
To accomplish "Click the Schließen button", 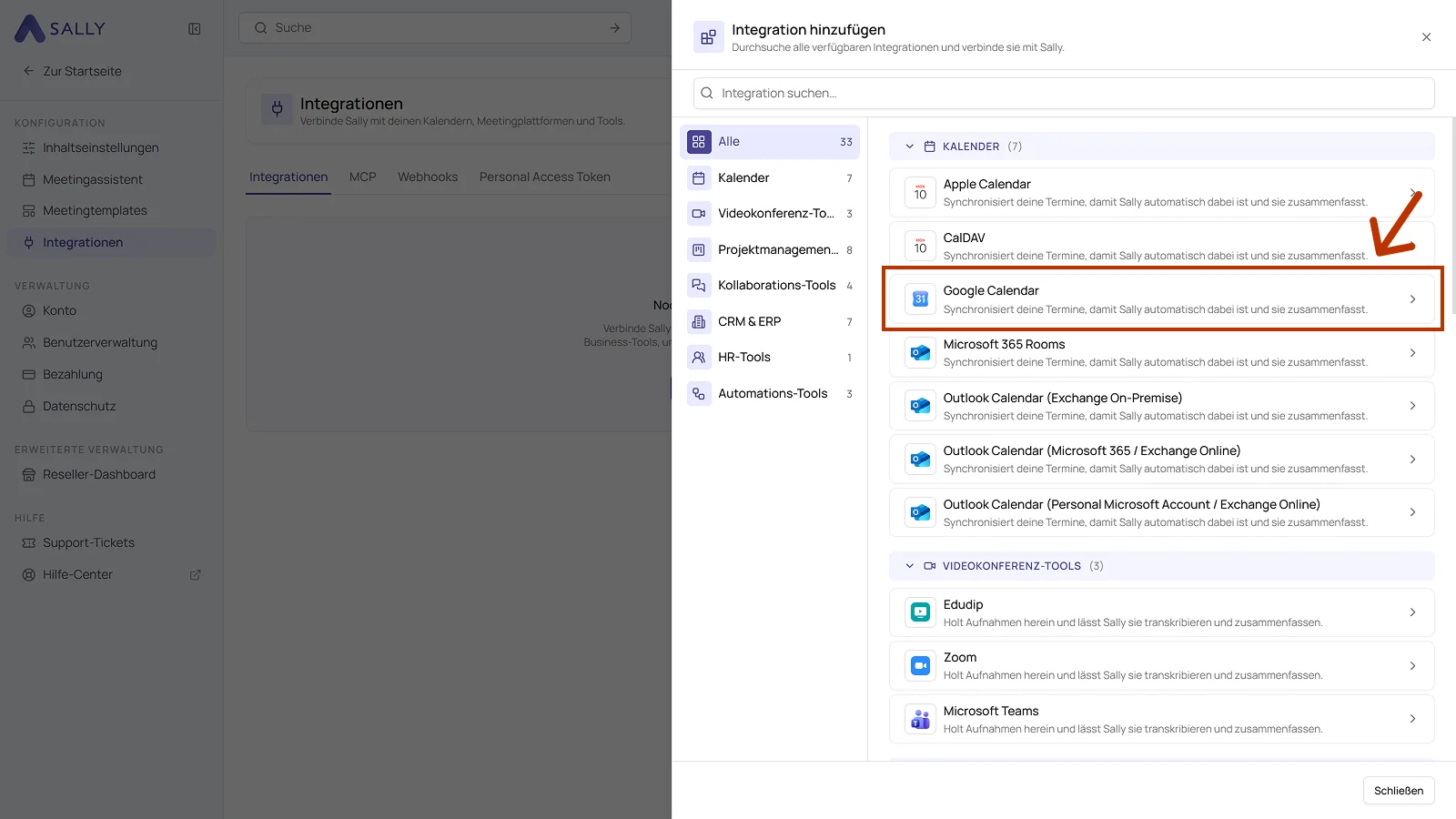I will click(x=1399, y=791).
